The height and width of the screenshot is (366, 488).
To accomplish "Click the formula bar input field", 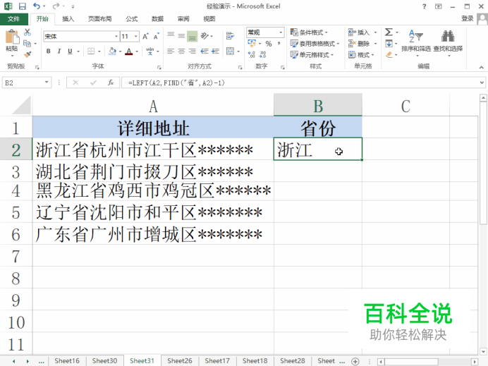I will [300, 83].
